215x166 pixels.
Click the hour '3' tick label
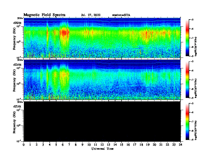pos(43,145)
